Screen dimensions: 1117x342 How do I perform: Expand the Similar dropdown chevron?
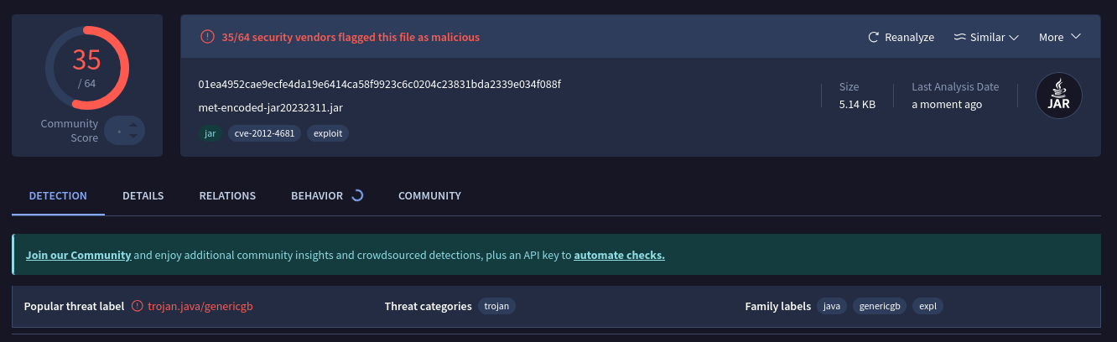pyautogui.click(x=1013, y=38)
